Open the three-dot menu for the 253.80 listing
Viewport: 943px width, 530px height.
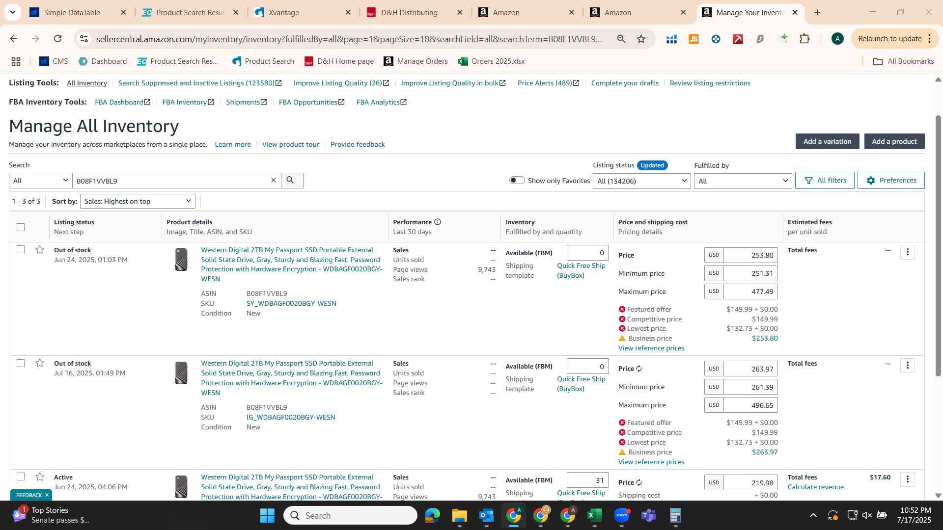pos(907,252)
